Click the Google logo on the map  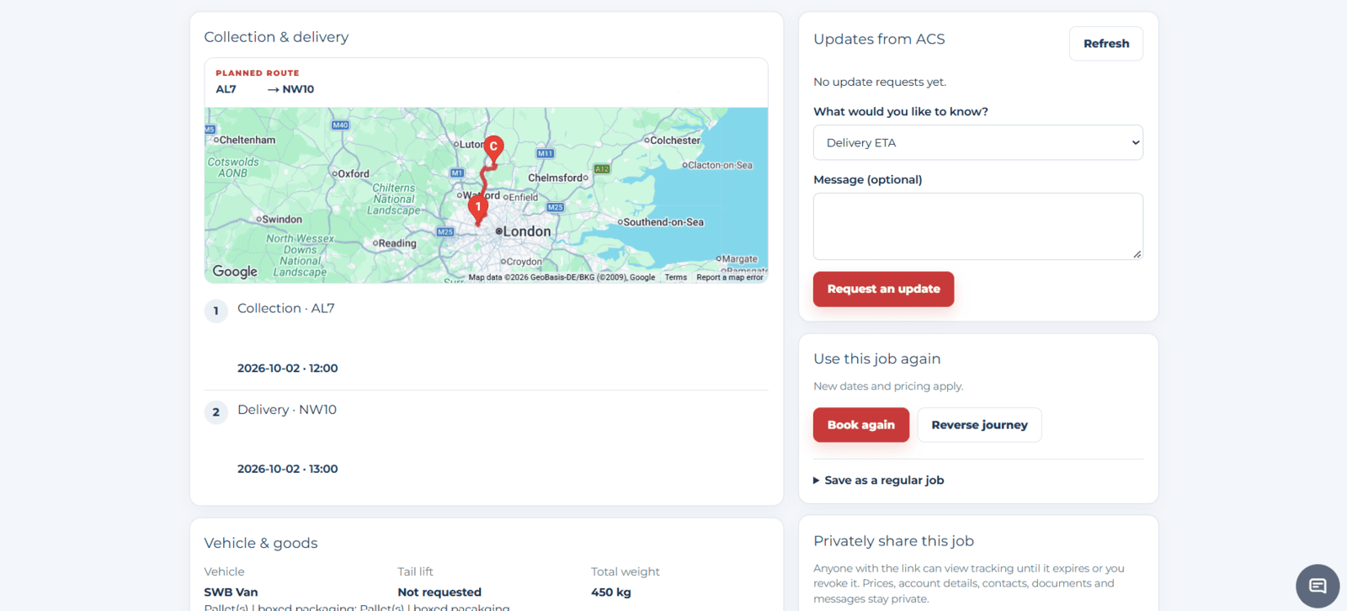coord(235,271)
